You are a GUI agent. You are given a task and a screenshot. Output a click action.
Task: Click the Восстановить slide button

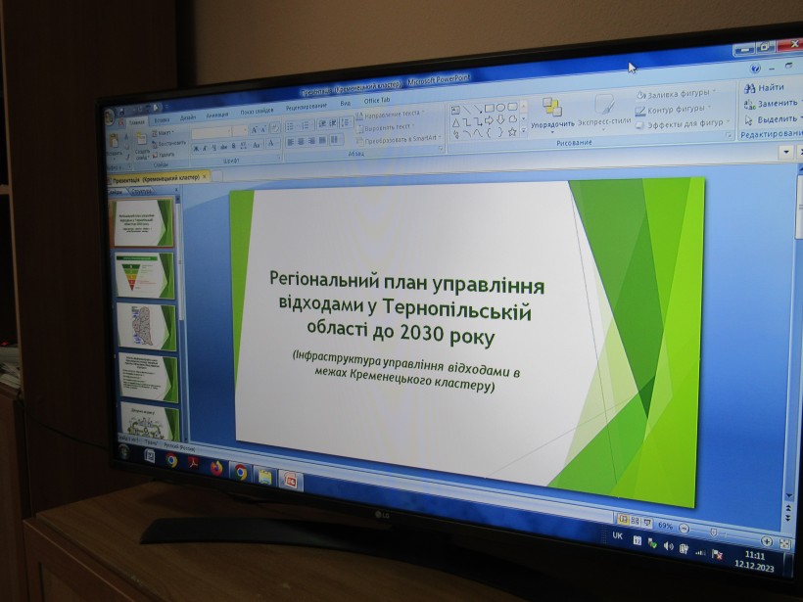coord(168,144)
